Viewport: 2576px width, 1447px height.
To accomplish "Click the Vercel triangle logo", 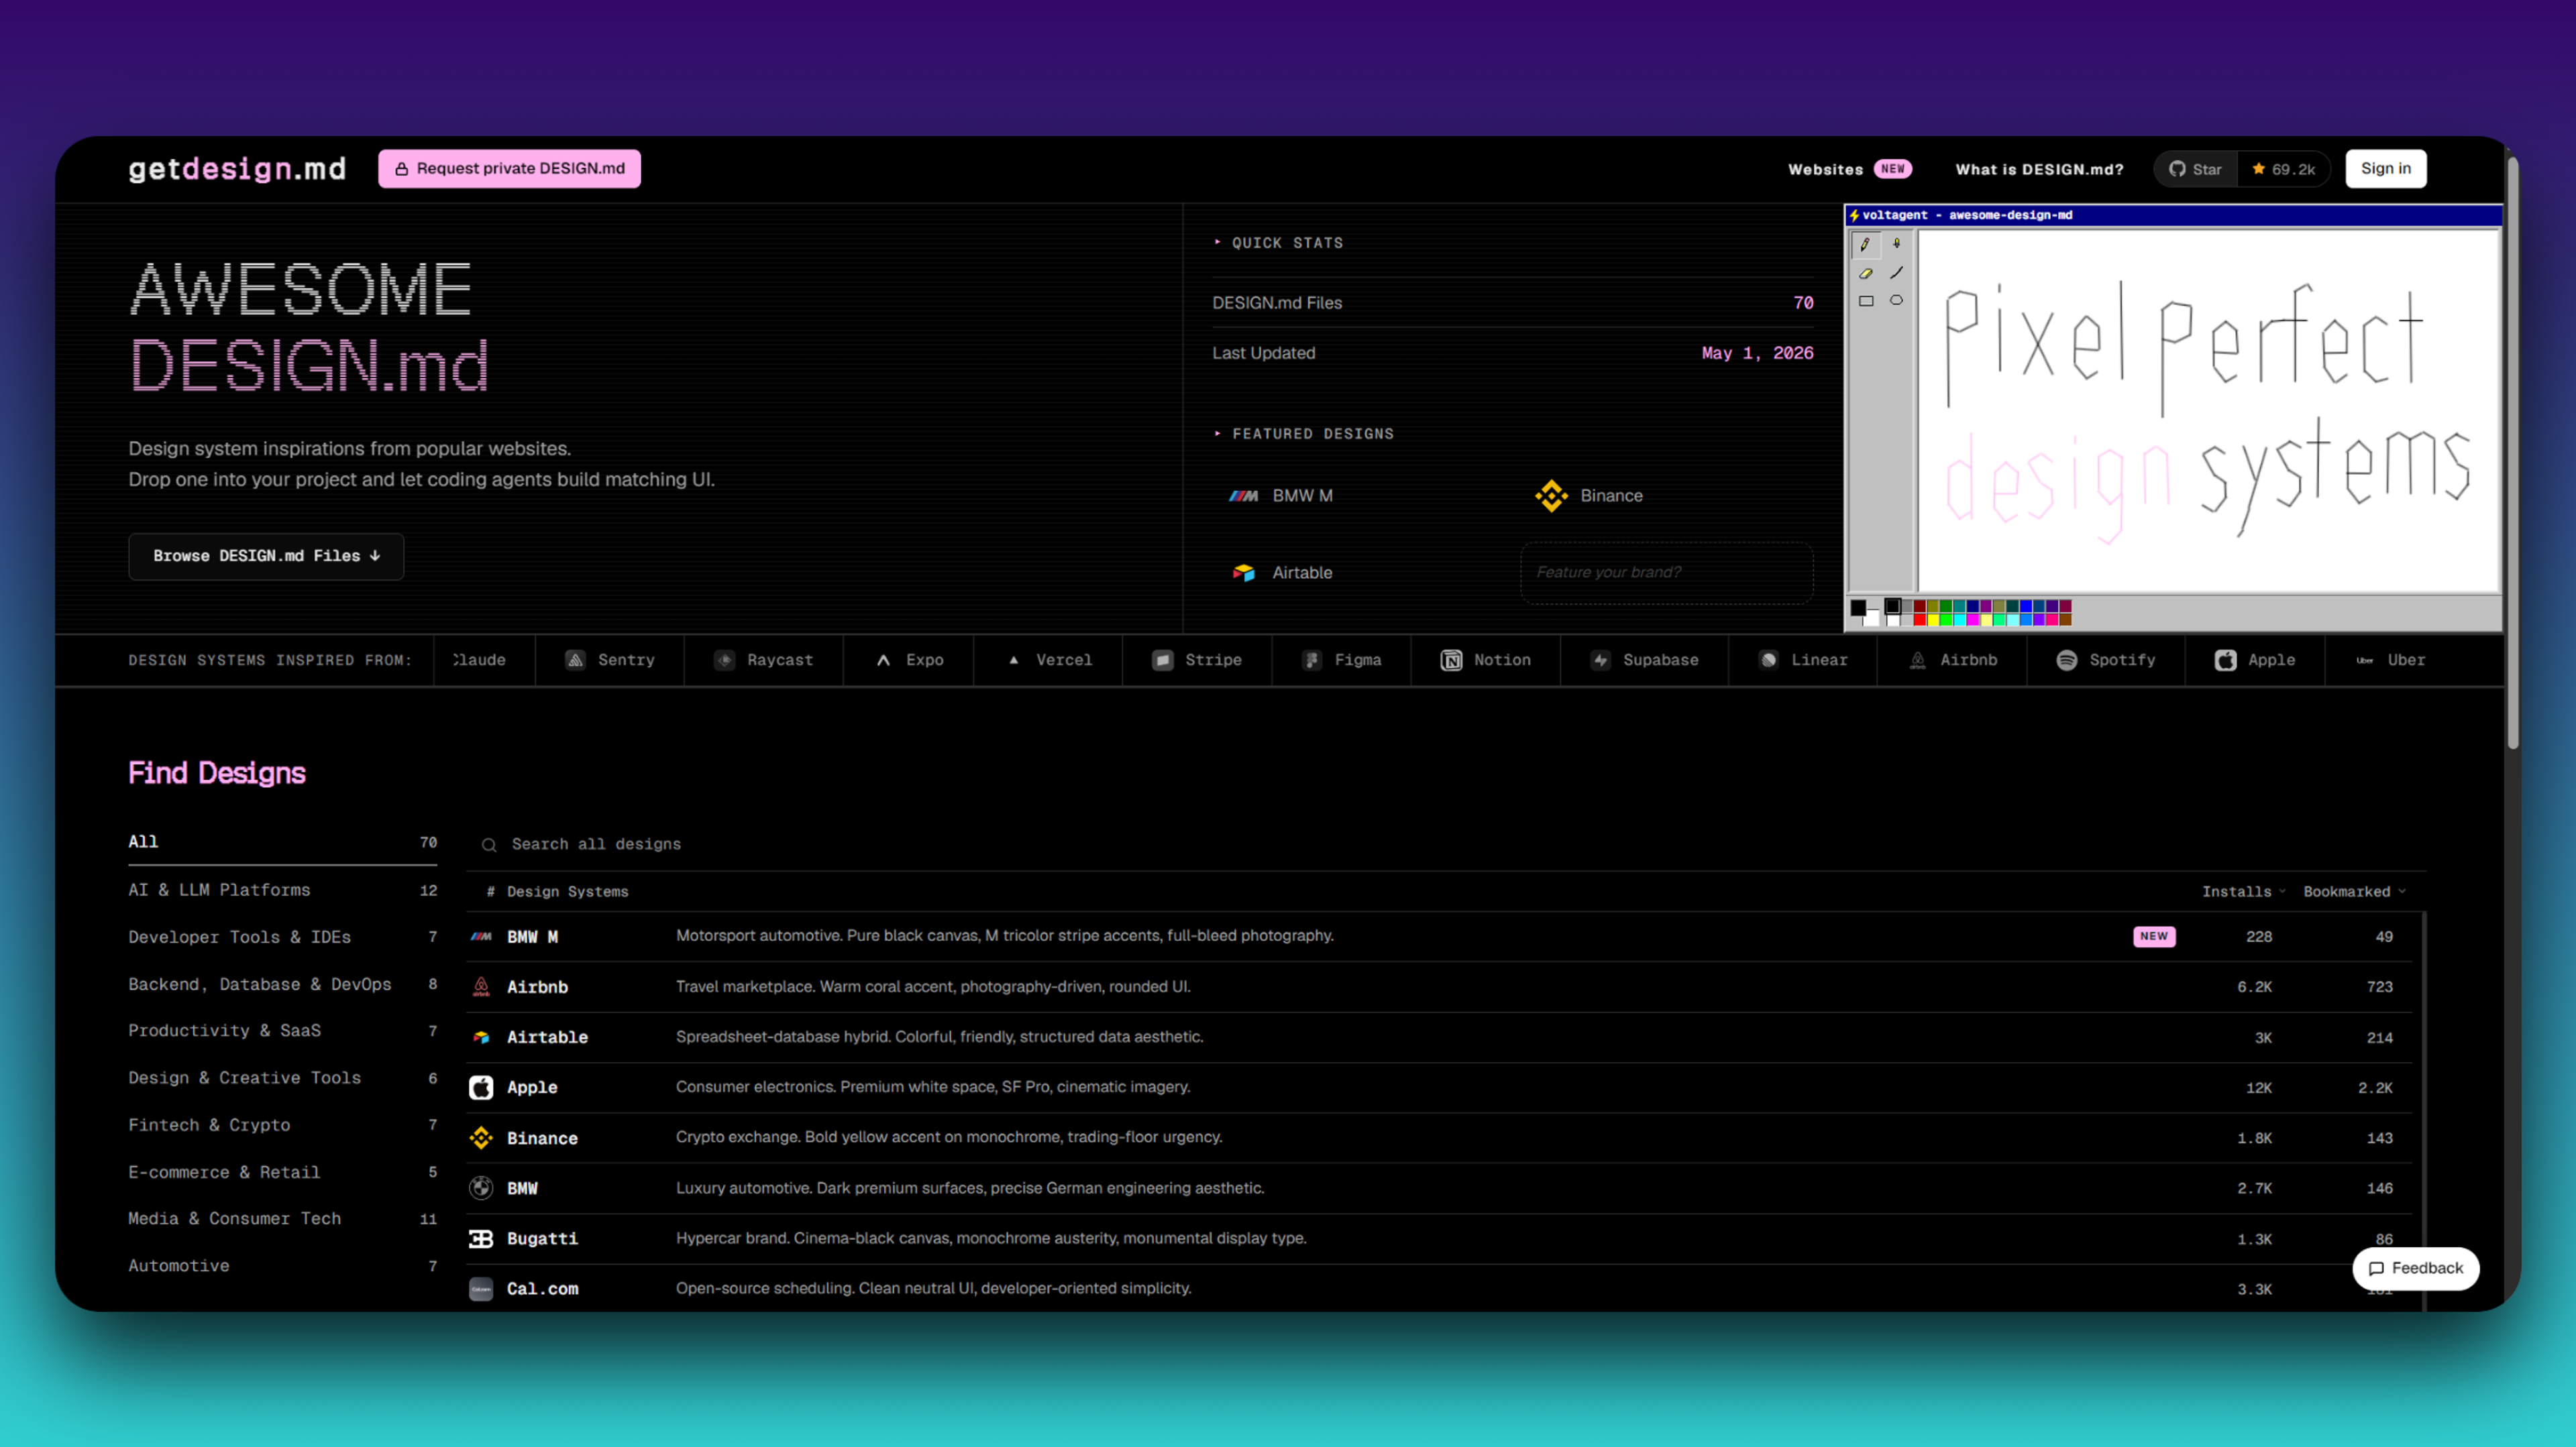I will point(1013,660).
